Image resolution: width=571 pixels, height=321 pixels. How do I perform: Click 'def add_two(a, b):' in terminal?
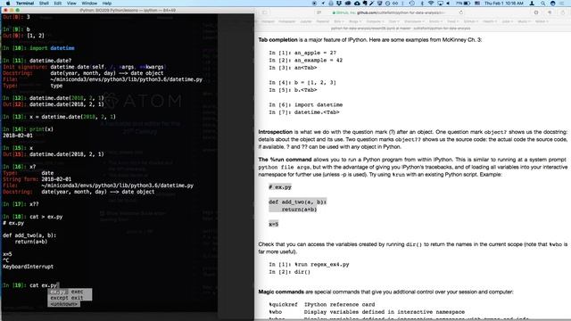click(x=29, y=235)
